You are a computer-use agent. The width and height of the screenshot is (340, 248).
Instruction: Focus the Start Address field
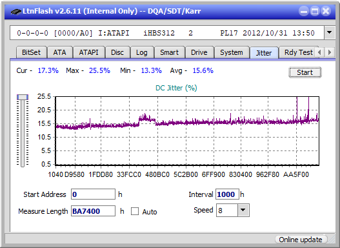point(94,194)
